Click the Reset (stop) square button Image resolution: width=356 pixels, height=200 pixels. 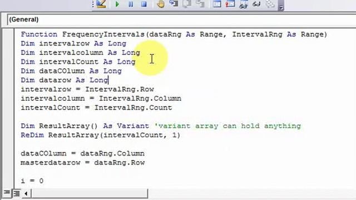coord(144,4)
